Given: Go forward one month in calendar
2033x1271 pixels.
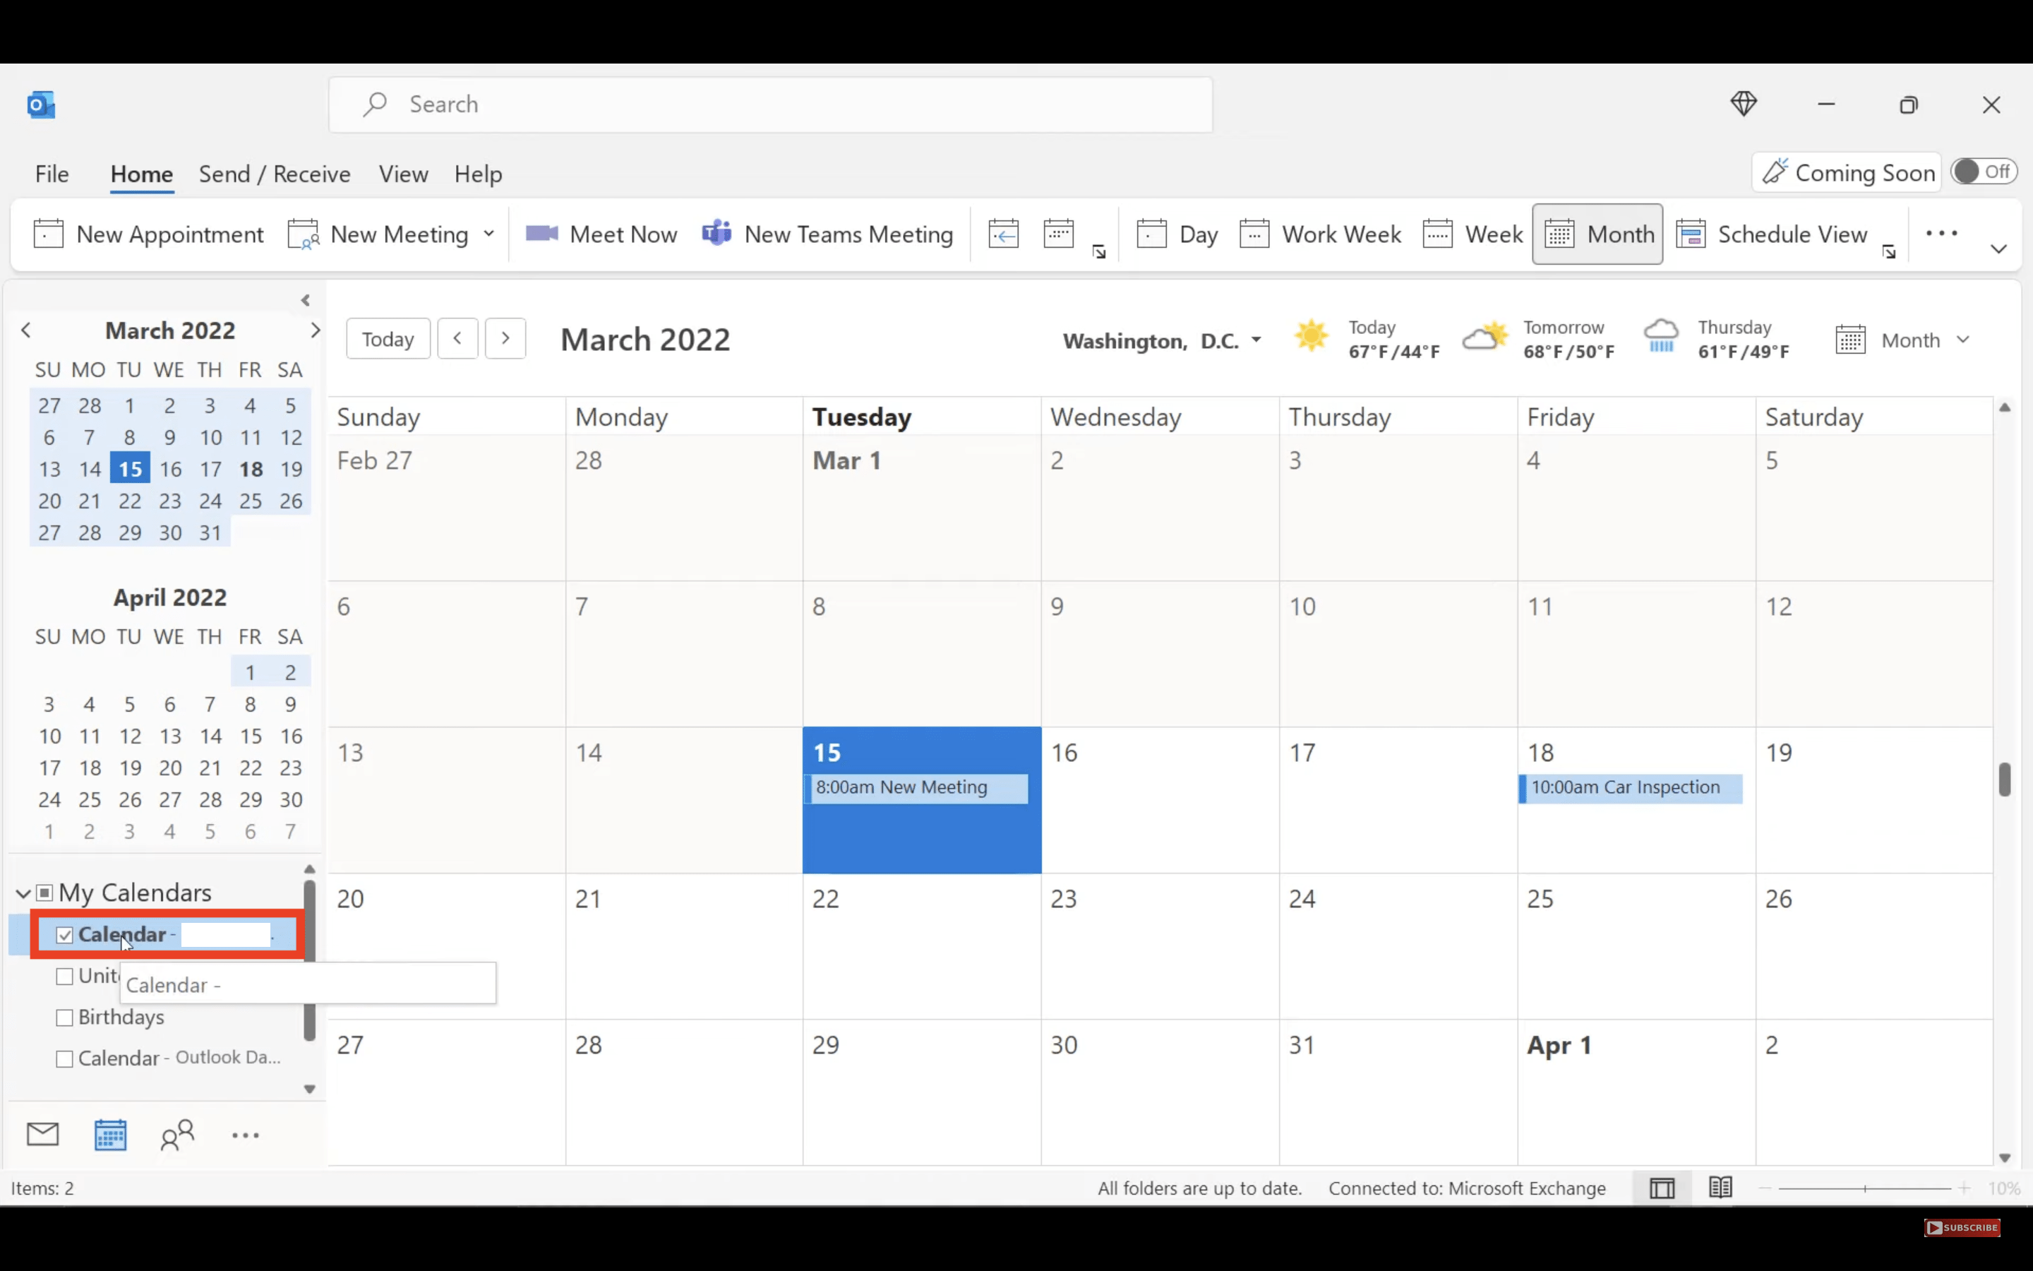Looking at the screenshot, I should tap(505, 339).
